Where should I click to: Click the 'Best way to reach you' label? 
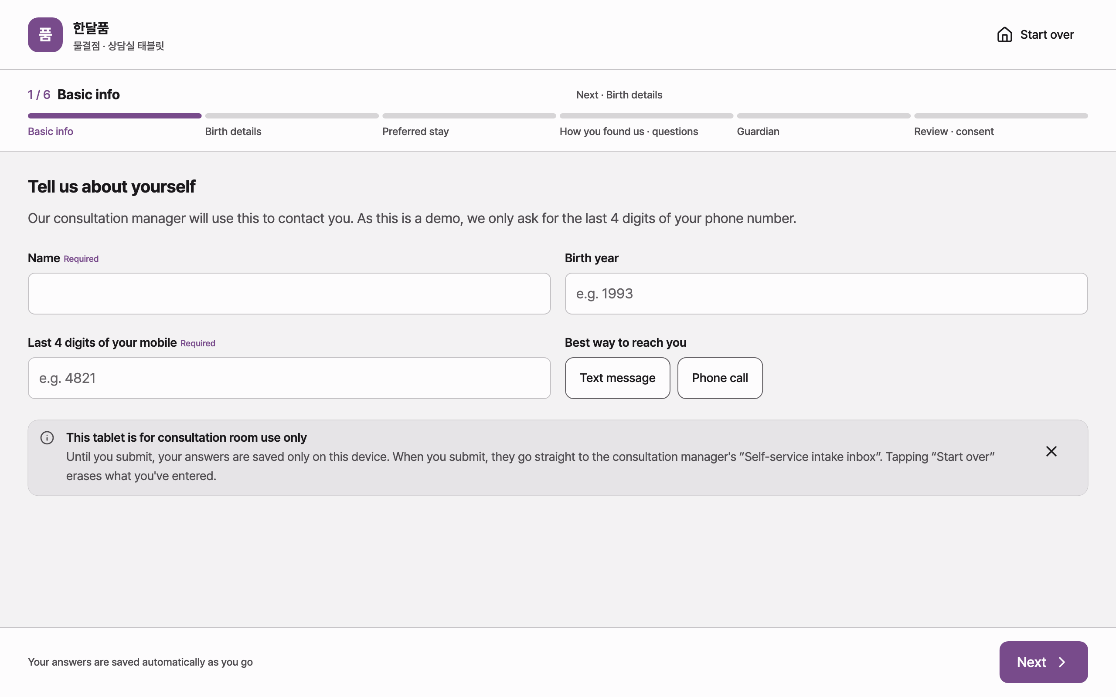[x=625, y=342]
